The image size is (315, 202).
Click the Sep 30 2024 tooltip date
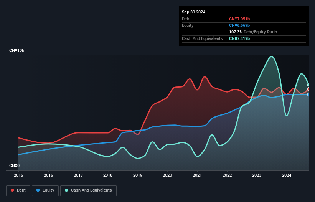click(x=194, y=12)
